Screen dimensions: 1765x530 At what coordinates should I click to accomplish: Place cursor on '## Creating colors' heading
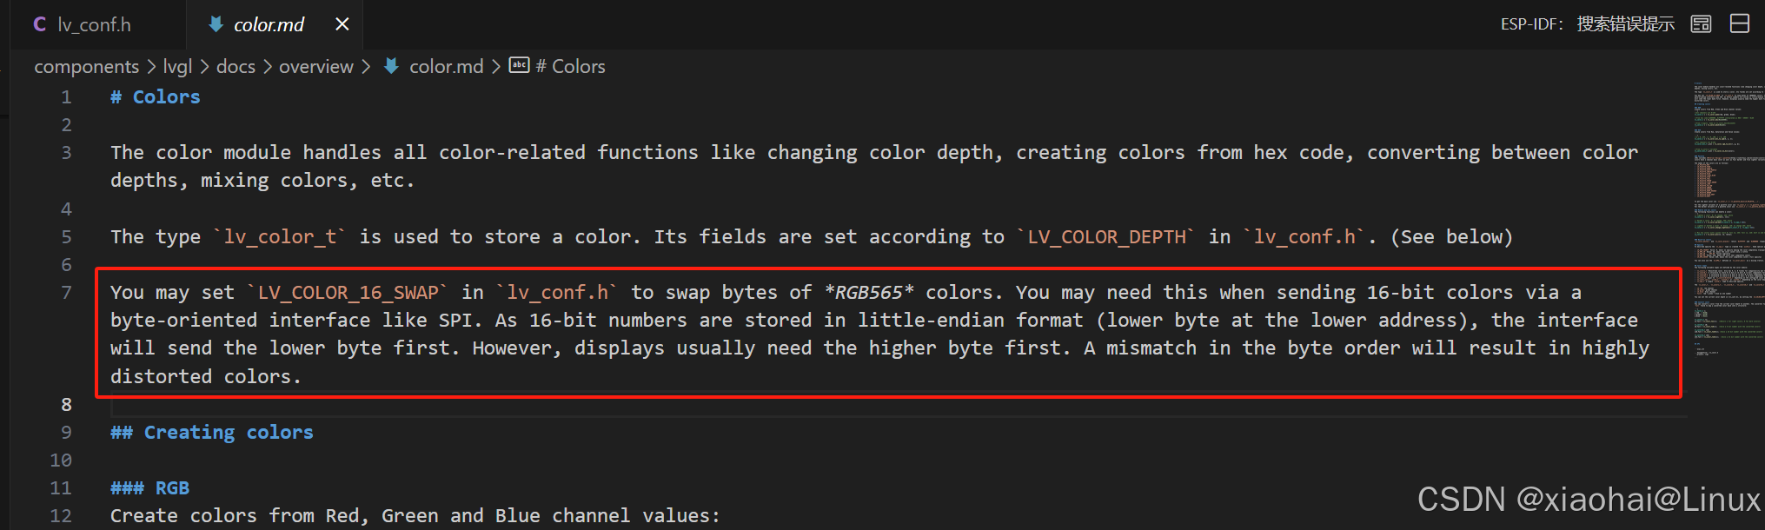pos(228,432)
